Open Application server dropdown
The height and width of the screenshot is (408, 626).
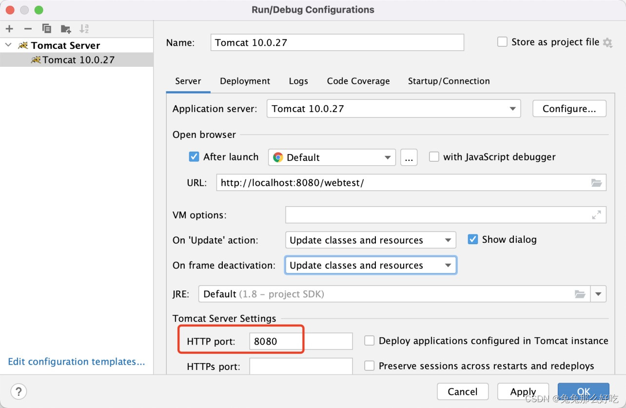[x=393, y=109]
